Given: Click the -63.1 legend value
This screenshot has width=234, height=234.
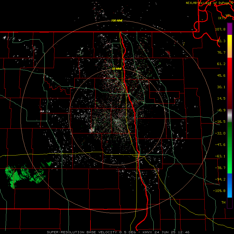Looking at the screenshot, I should point(220,156).
